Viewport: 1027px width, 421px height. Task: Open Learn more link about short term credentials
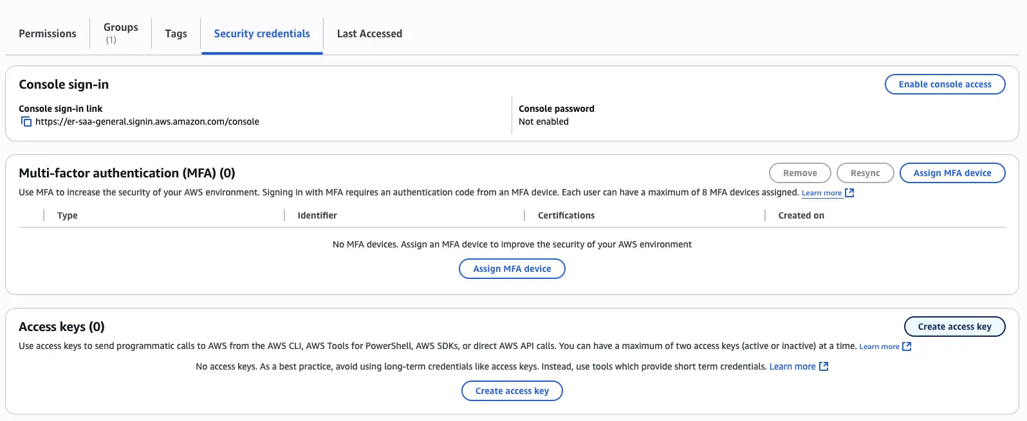coord(792,366)
